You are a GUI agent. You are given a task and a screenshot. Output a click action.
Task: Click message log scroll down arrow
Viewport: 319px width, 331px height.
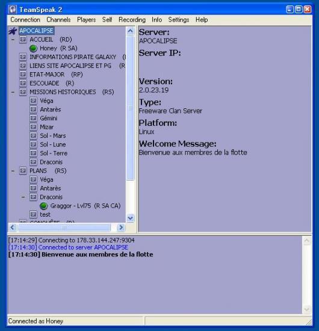tap(306, 310)
